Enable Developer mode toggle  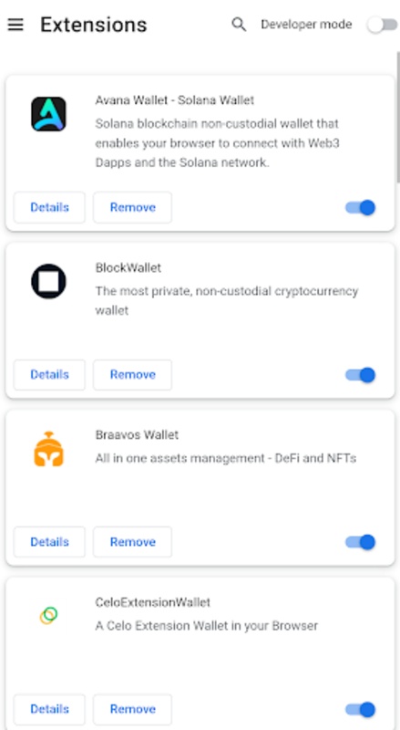coord(383,25)
